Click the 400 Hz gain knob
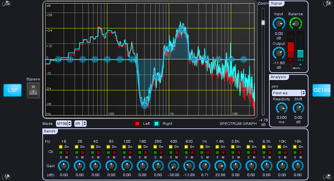The height and width of the screenshot is (181, 334). tap(173, 166)
